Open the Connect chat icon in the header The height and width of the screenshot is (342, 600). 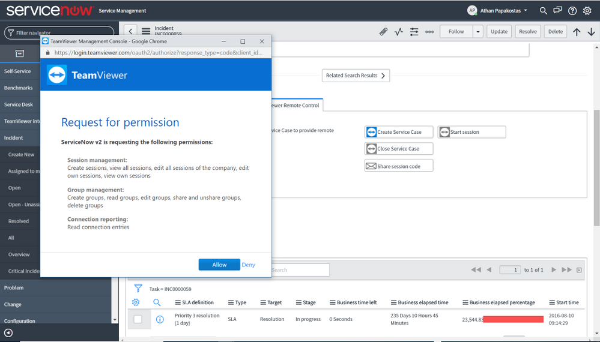[557, 10]
